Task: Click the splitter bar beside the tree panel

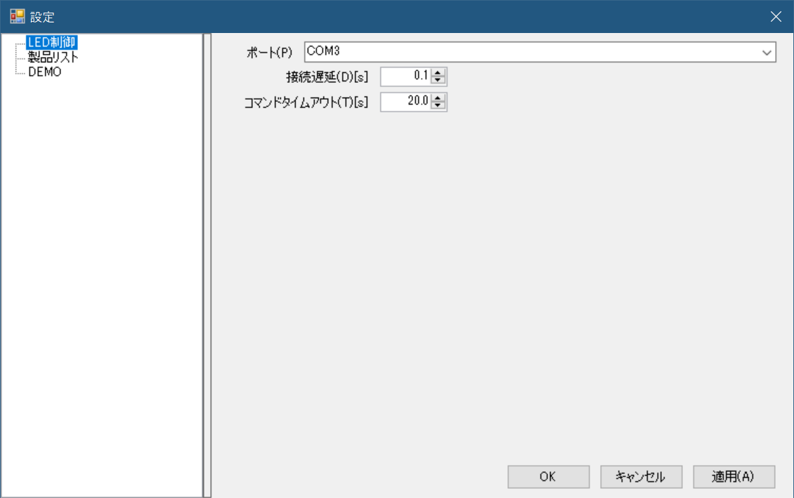Action: coord(207,266)
